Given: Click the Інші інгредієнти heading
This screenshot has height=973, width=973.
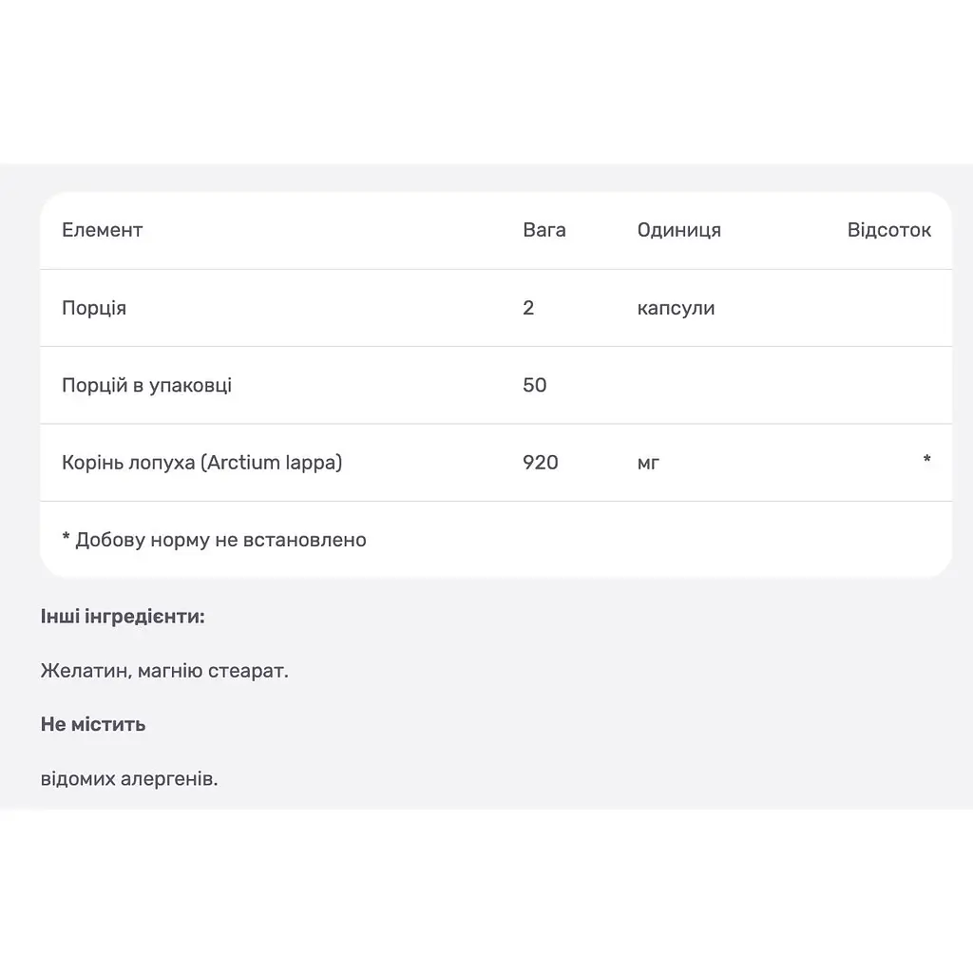Looking at the screenshot, I should [123, 616].
